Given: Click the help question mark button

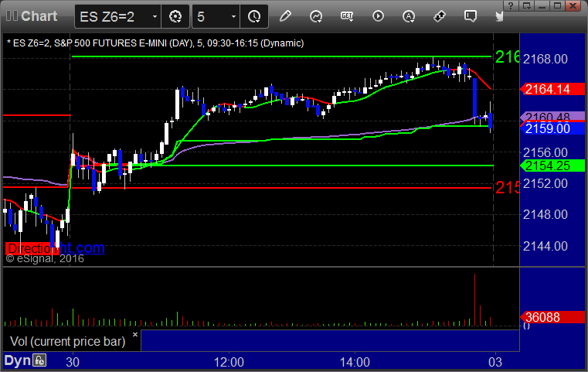Looking at the screenshot, I should [x=511, y=5].
